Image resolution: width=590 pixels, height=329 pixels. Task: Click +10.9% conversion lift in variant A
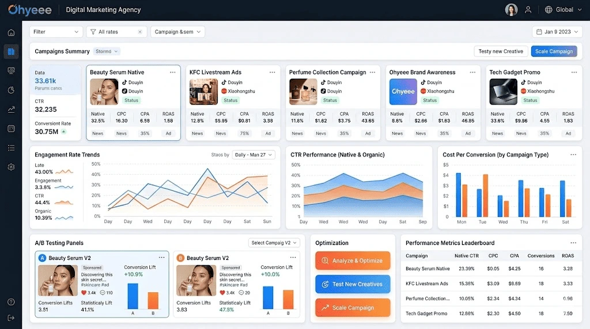(x=134, y=274)
